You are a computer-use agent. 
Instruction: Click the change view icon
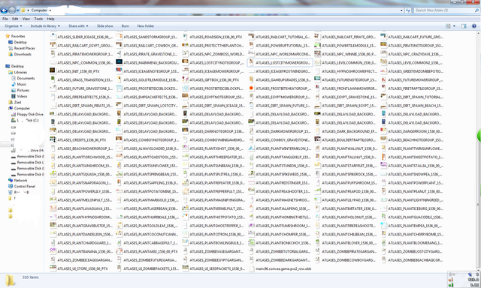(448, 26)
